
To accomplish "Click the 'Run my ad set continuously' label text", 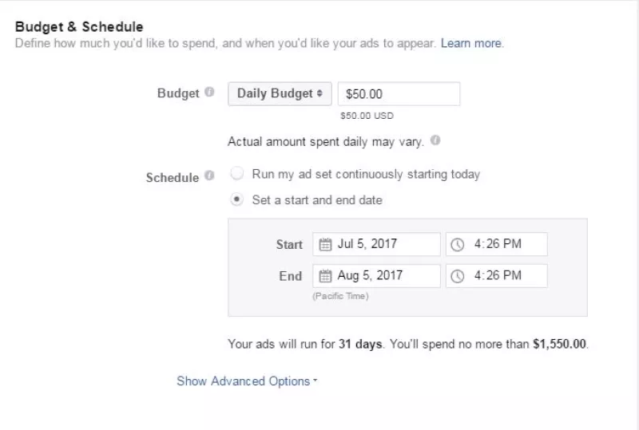I will pos(366,174).
